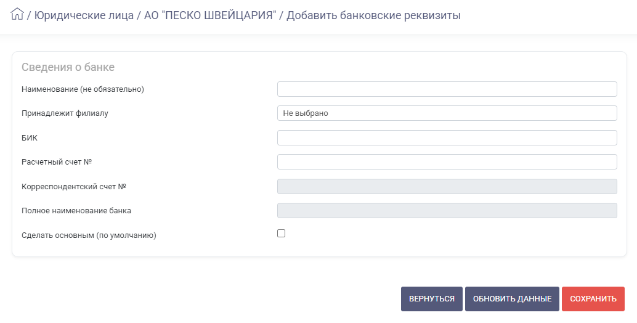637x323 pixels.
Task: Click the Сведения о банке section heading
Action: (68, 67)
